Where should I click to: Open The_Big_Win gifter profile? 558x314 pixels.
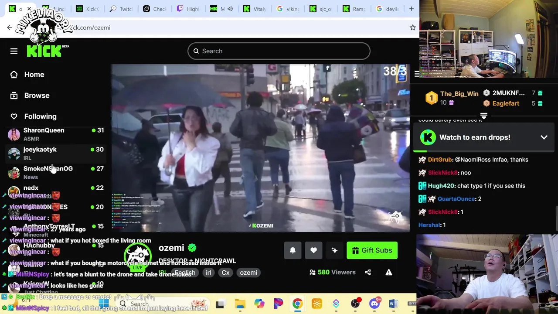pos(459,94)
